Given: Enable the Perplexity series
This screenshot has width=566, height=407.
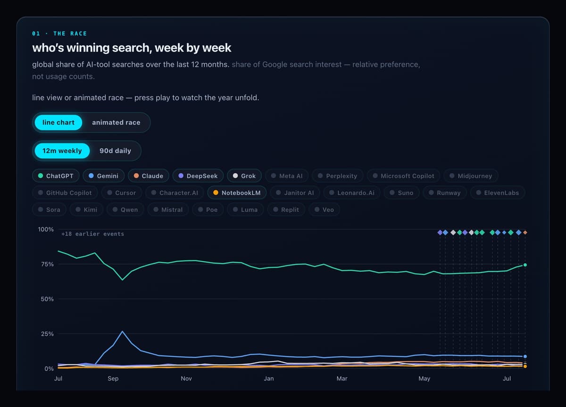Looking at the screenshot, I should (338, 176).
